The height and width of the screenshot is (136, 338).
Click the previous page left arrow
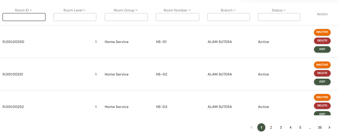pos(252,128)
